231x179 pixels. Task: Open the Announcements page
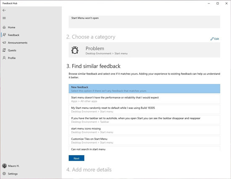click(18, 43)
